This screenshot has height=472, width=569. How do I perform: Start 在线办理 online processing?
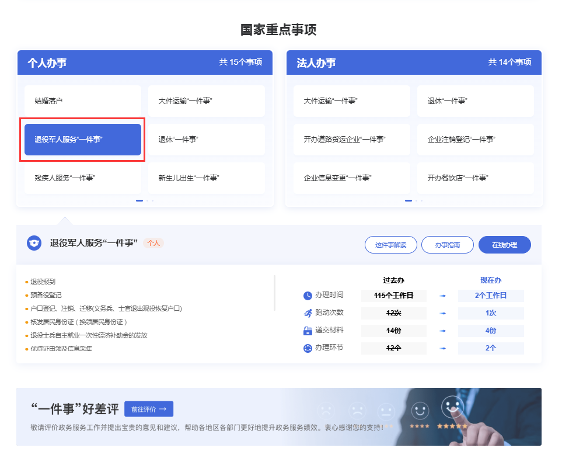coord(504,245)
